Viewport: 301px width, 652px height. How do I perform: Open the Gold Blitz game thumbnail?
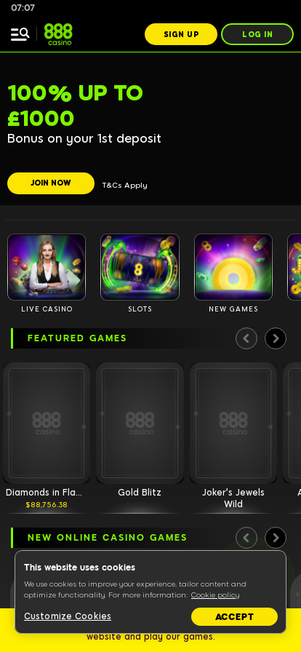(140, 423)
